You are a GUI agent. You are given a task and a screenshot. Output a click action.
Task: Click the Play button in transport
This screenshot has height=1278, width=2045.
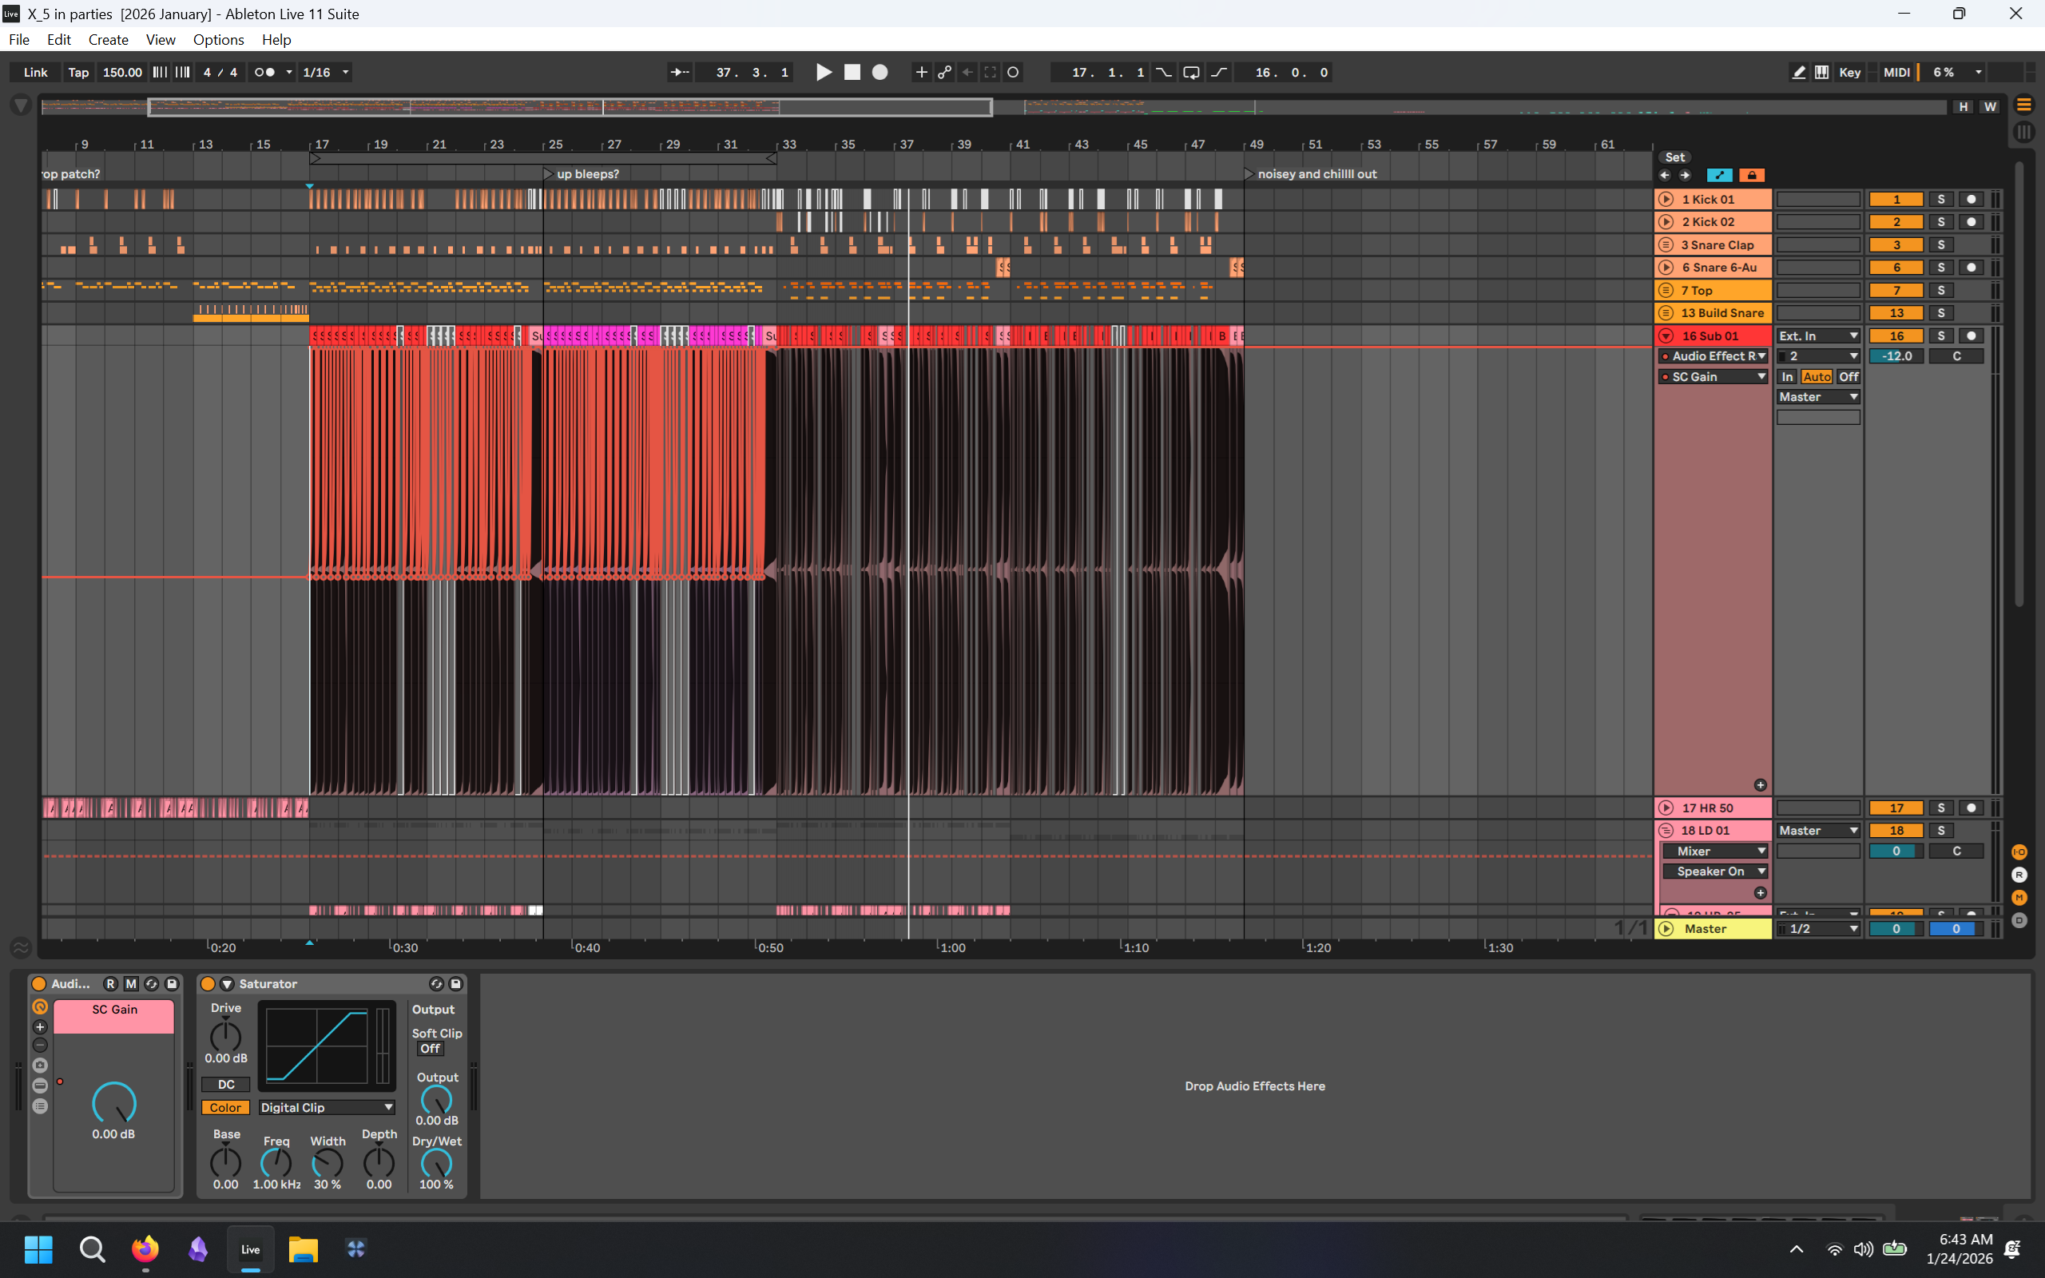pyautogui.click(x=823, y=73)
